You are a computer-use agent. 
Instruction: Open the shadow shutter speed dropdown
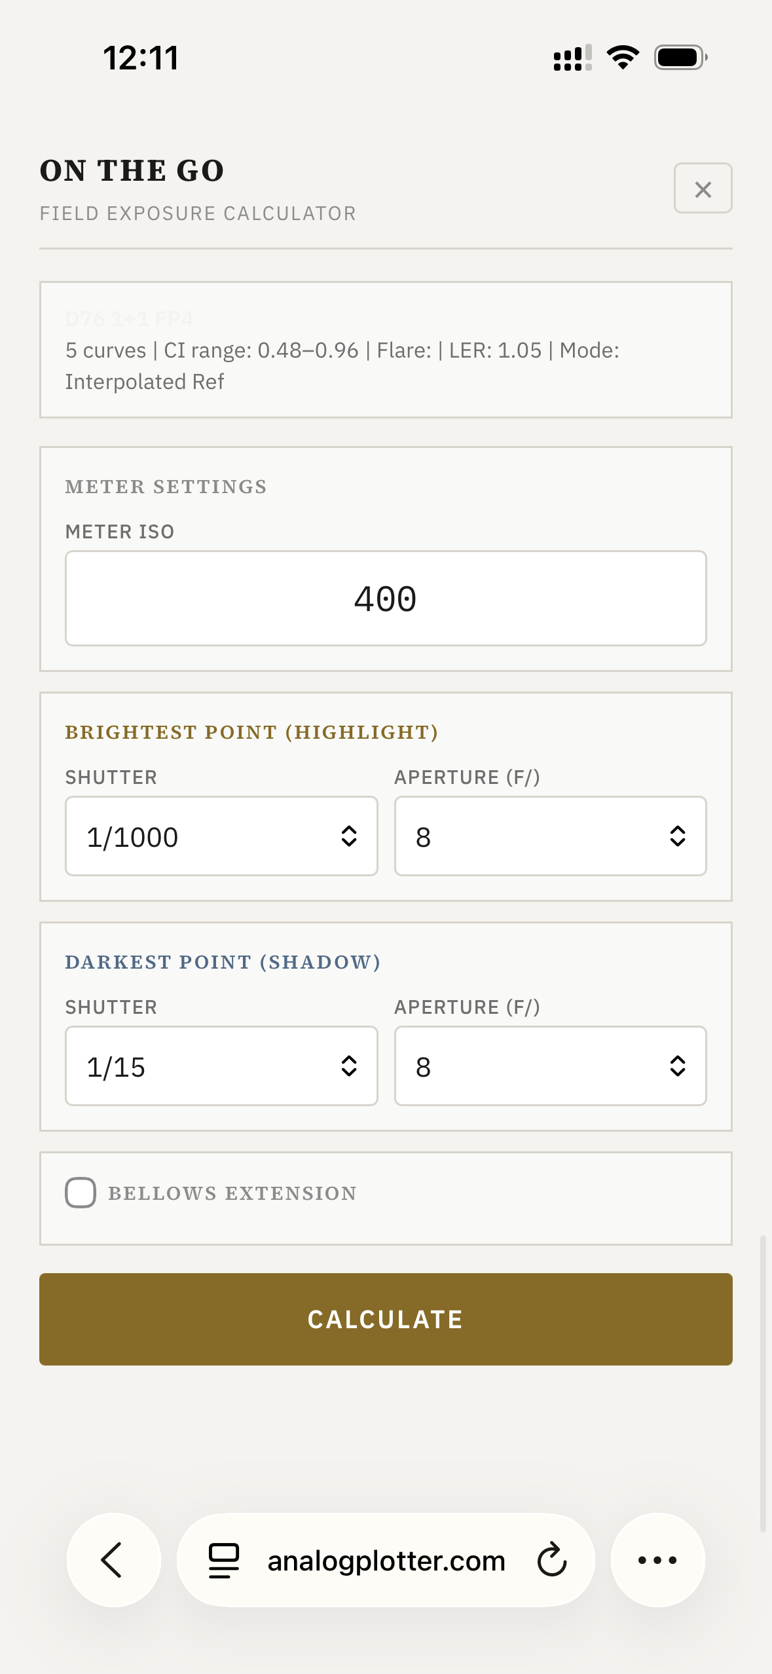click(221, 1066)
